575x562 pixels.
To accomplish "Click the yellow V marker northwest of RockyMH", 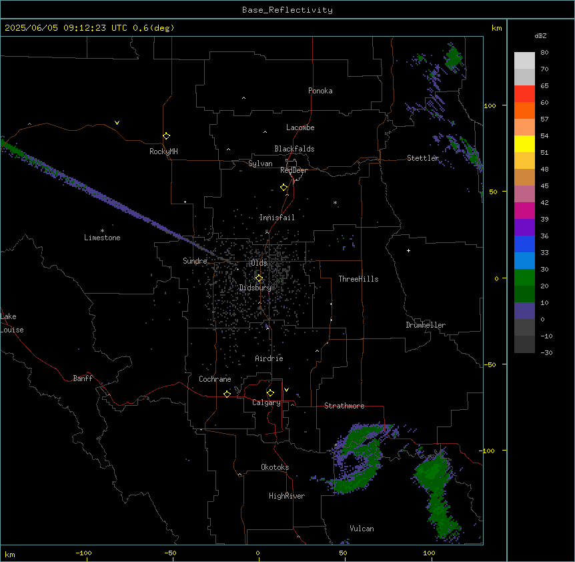I will pos(117,123).
